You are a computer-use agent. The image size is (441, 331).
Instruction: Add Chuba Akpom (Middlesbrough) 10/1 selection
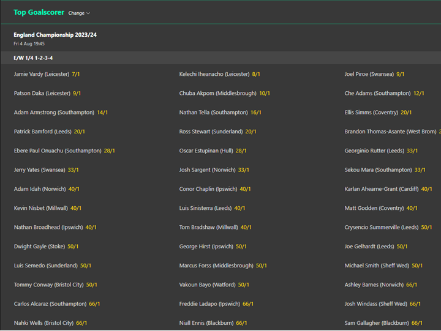[x=224, y=93]
